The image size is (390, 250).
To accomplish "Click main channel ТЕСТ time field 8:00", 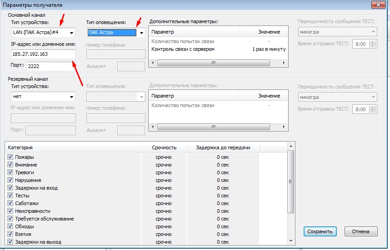I will click(361, 44).
